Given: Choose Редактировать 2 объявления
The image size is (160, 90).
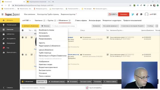Looking at the screenshot, I should pos(49,46).
